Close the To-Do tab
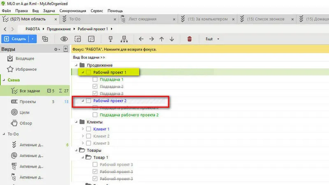The image size is (329, 185). tap(115, 19)
